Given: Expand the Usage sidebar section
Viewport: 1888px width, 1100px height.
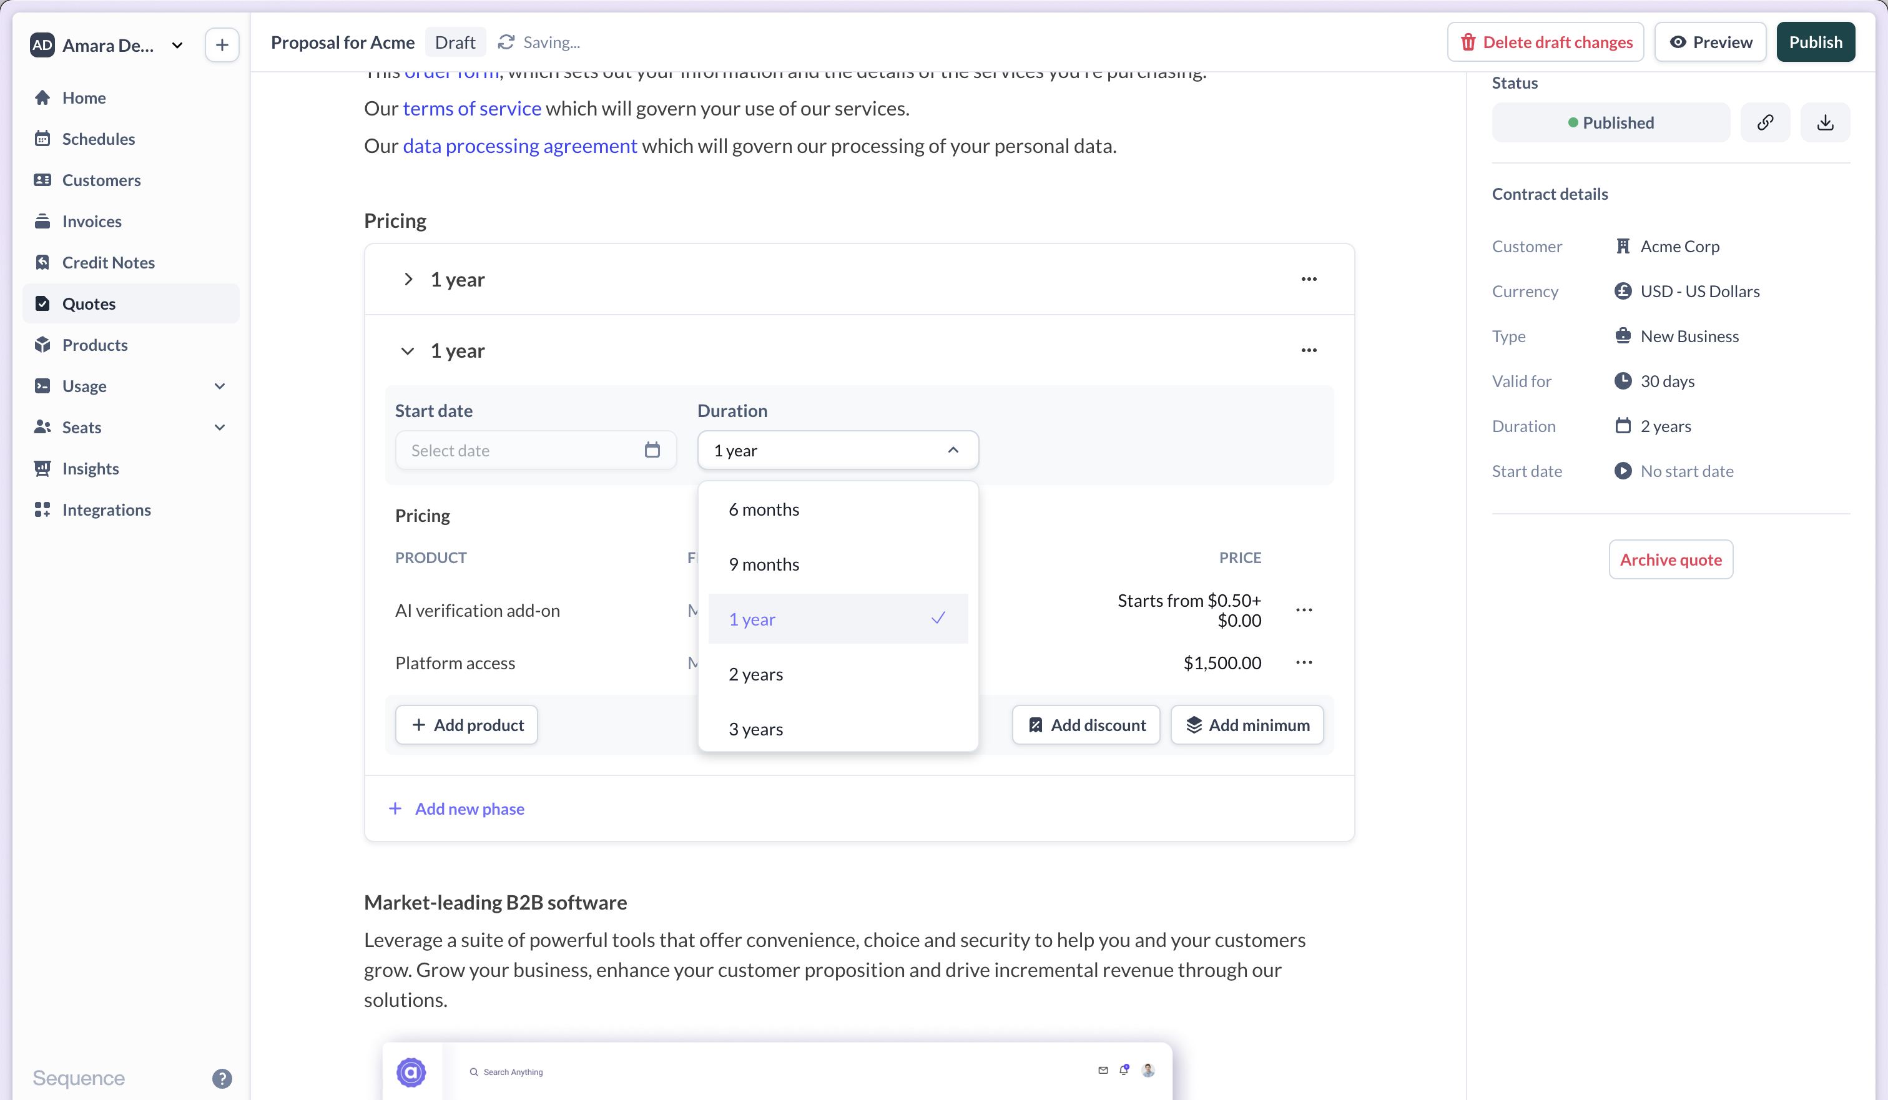Looking at the screenshot, I should [x=220, y=386].
